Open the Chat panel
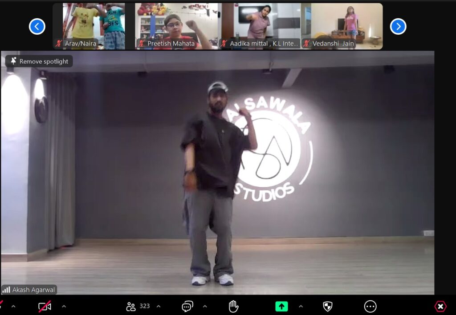Screen dimensions: 456x315 [x=187, y=306]
